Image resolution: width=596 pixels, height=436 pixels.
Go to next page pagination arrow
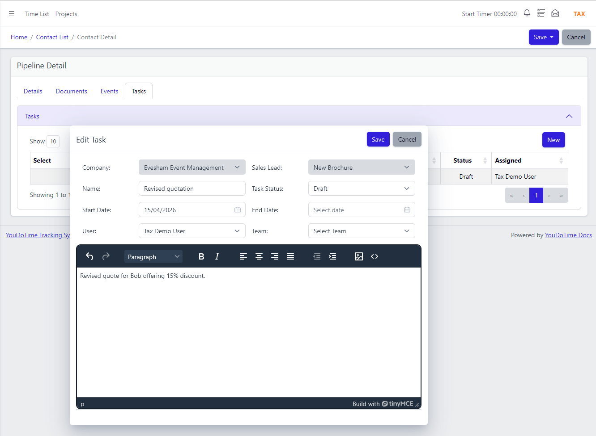(549, 195)
